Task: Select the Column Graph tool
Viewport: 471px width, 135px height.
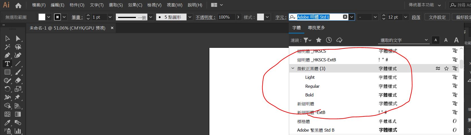Action: click(x=18, y=131)
